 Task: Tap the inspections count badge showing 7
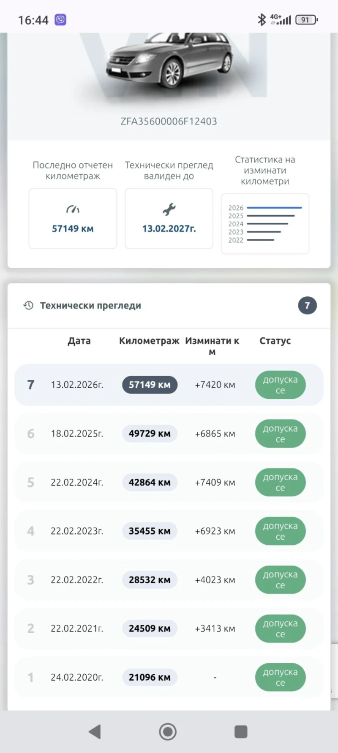(307, 305)
